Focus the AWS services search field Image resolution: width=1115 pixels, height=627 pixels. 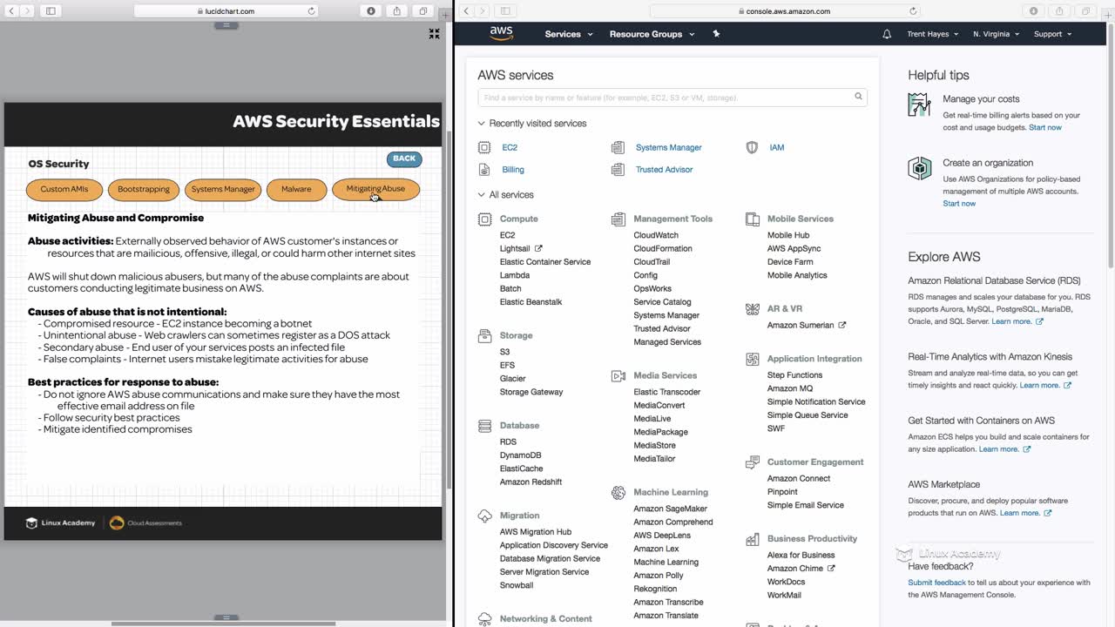point(672,98)
